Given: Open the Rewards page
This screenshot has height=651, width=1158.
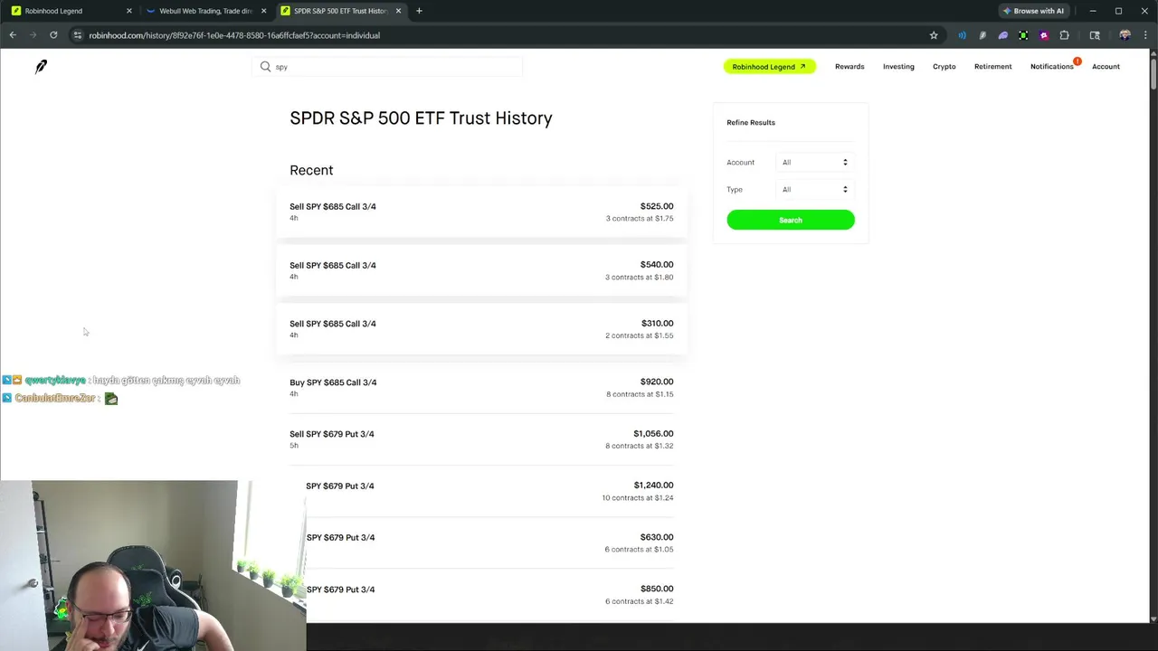Looking at the screenshot, I should [850, 66].
